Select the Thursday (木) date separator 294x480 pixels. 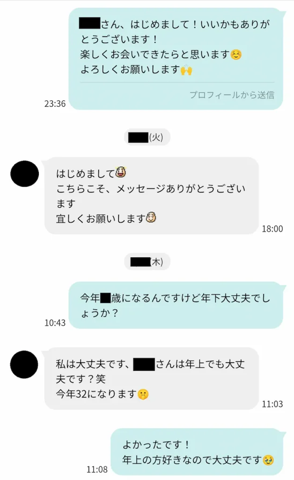tap(147, 262)
